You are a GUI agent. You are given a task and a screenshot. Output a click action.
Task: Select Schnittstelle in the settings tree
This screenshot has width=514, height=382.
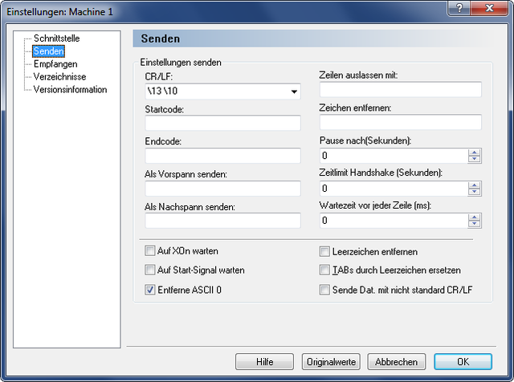(57, 39)
